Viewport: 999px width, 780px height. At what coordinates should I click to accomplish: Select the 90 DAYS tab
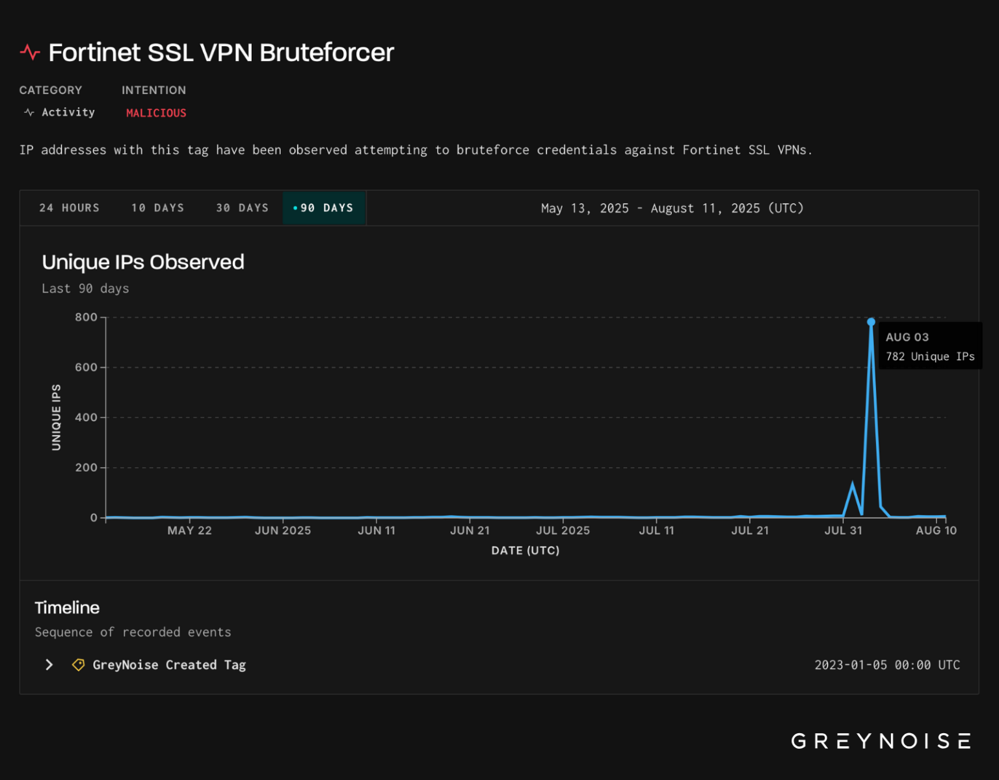(x=325, y=208)
